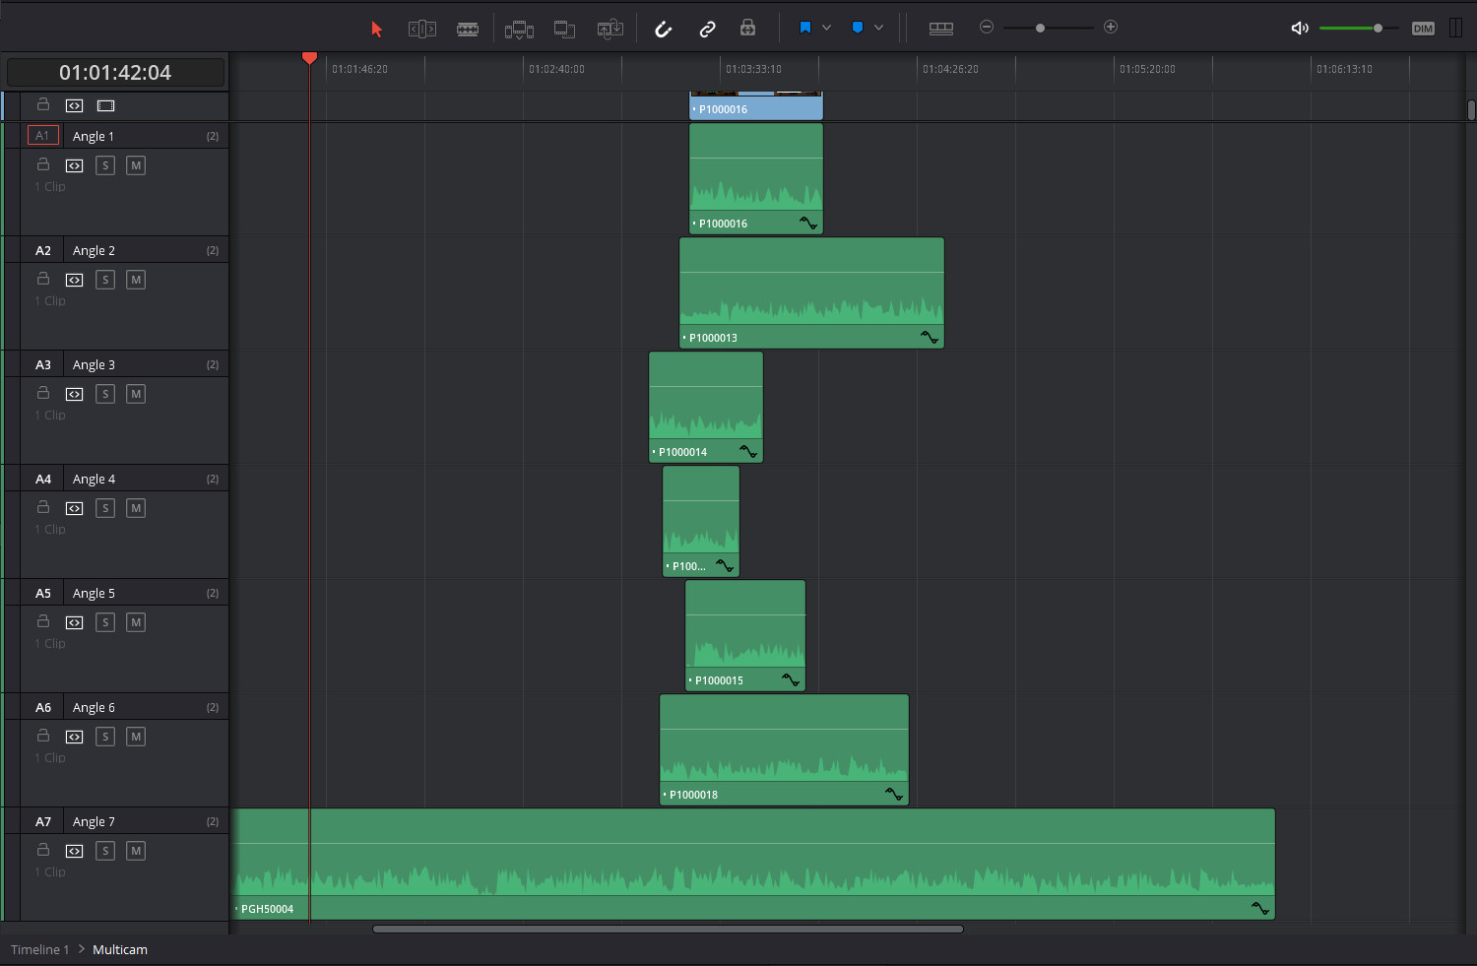The width and height of the screenshot is (1477, 966).
Task: Click the Overwrite Clip icon
Action: [x=564, y=29]
